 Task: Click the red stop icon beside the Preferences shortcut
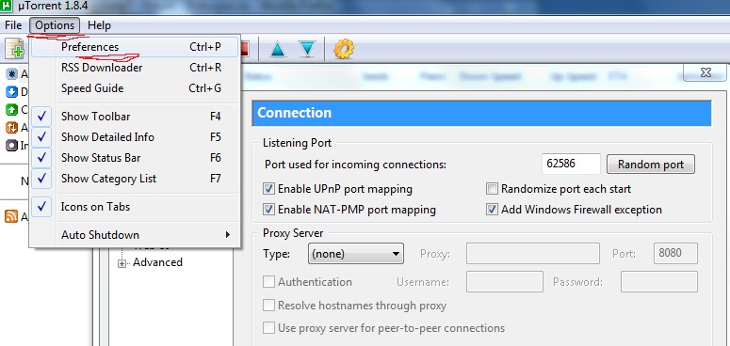click(245, 49)
